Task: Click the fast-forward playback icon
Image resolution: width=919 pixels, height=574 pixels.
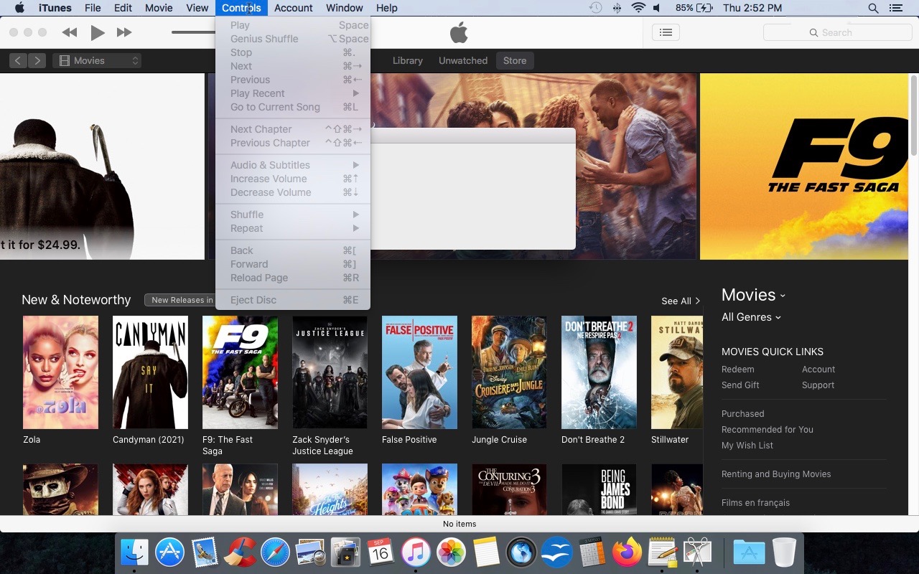Action: coord(123,32)
